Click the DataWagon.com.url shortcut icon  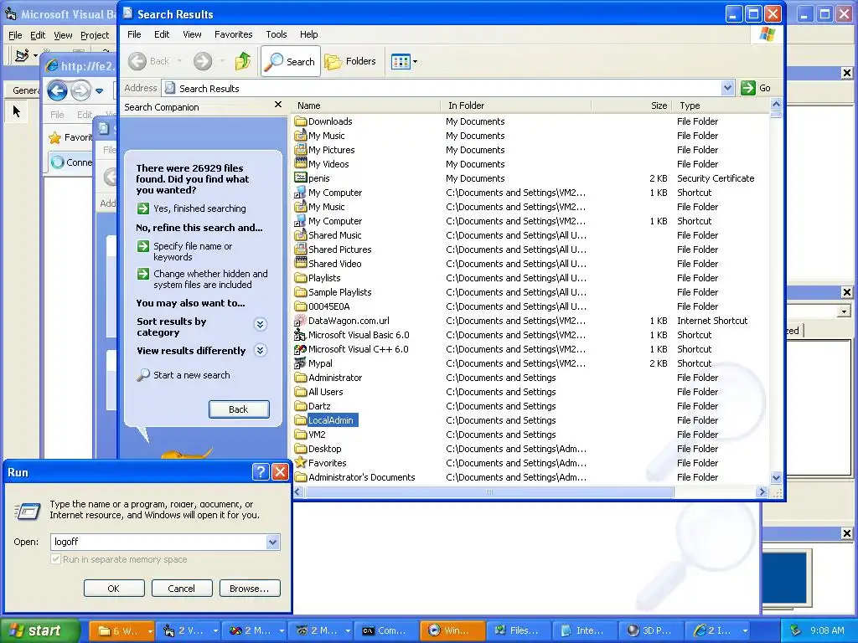301,321
